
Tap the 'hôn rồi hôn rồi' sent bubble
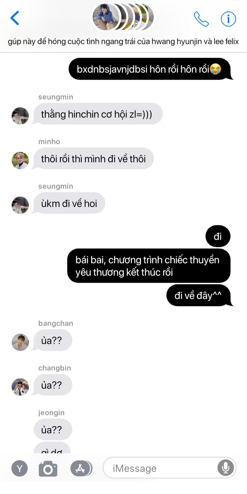(149, 69)
